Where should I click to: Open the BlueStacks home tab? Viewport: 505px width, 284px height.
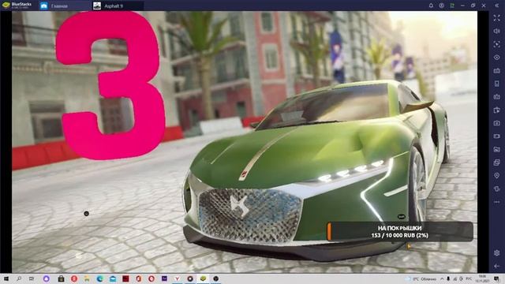click(65, 6)
